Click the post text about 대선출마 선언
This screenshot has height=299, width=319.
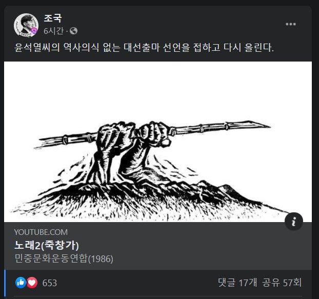tap(144, 47)
